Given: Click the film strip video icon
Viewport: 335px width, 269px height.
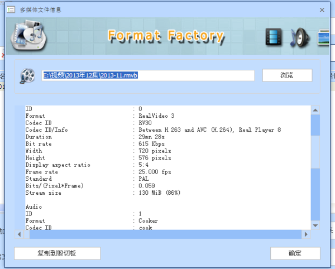Looking at the screenshot, I should pyautogui.click(x=274, y=37).
